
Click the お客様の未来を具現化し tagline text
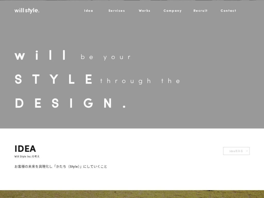[33, 167]
